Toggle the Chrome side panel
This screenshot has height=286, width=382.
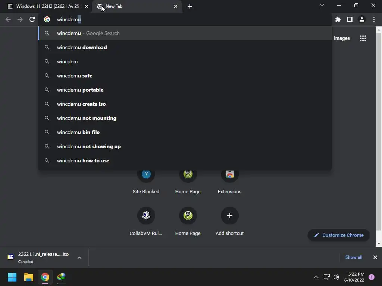(350, 19)
